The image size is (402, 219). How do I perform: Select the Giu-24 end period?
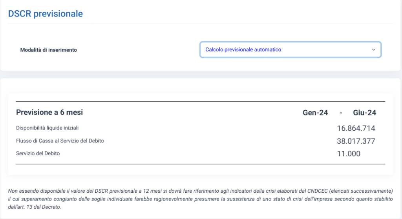364,113
